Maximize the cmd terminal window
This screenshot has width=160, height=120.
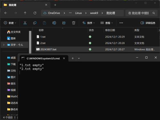pos(146,57)
